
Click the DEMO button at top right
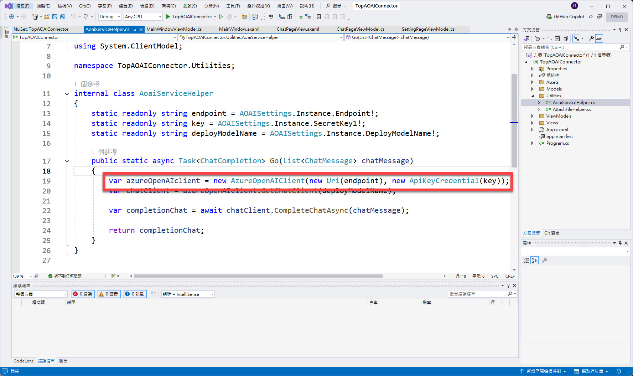pyautogui.click(x=617, y=17)
